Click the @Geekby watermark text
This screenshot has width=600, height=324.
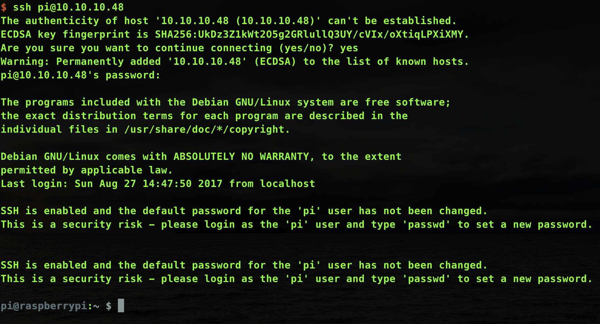pyautogui.click(x=581, y=317)
